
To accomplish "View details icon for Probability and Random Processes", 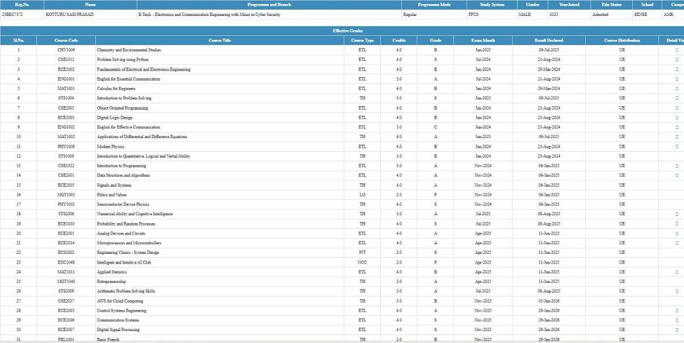I will click(x=677, y=224).
